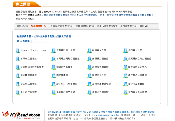The image size is (175, 121).
Task: Click the building icon next to 嘉義市政府文化局
Action: 90,84
